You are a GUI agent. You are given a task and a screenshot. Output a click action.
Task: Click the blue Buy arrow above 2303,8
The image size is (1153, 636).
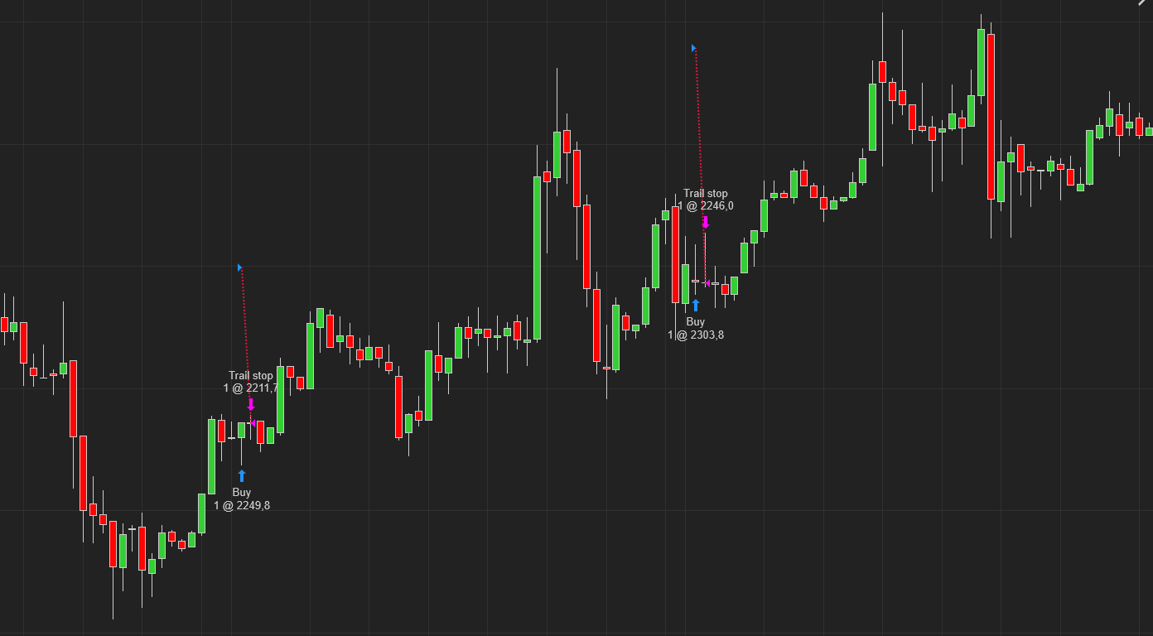click(x=696, y=305)
